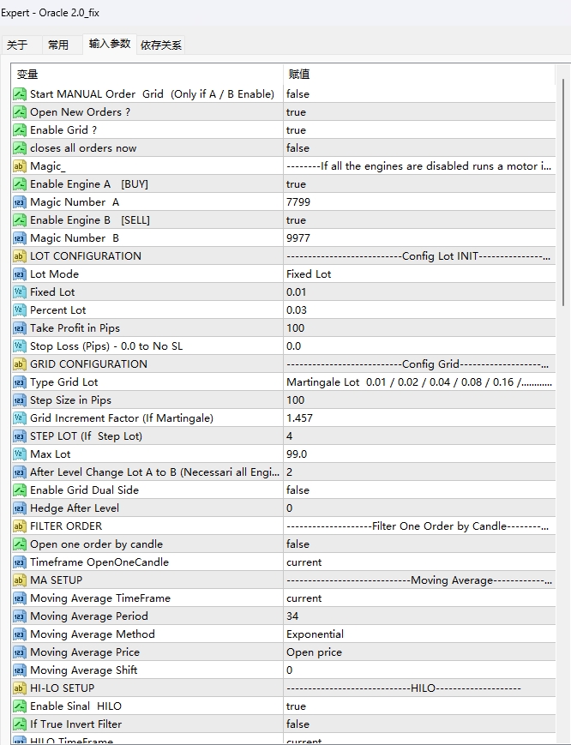Click the string icon beside MA SETUP

pos(20,580)
